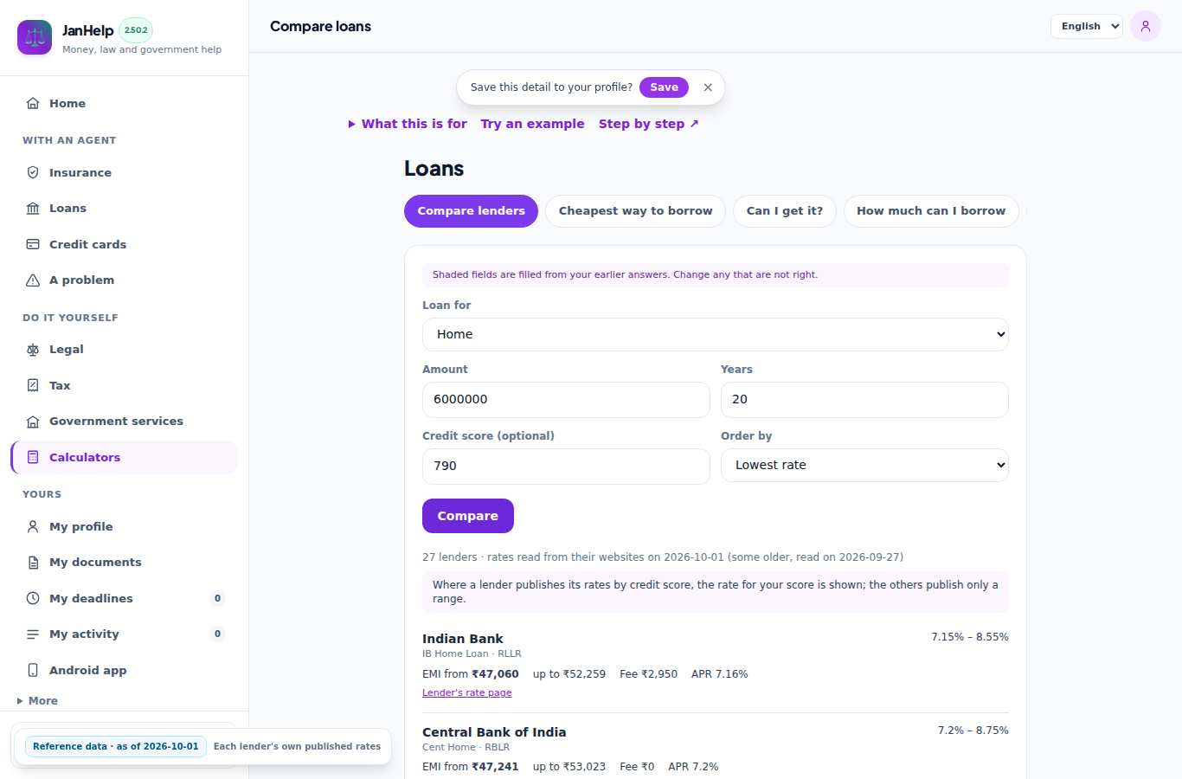Click the Government services icon
This screenshot has height=779, width=1182.
[x=33, y=421]
